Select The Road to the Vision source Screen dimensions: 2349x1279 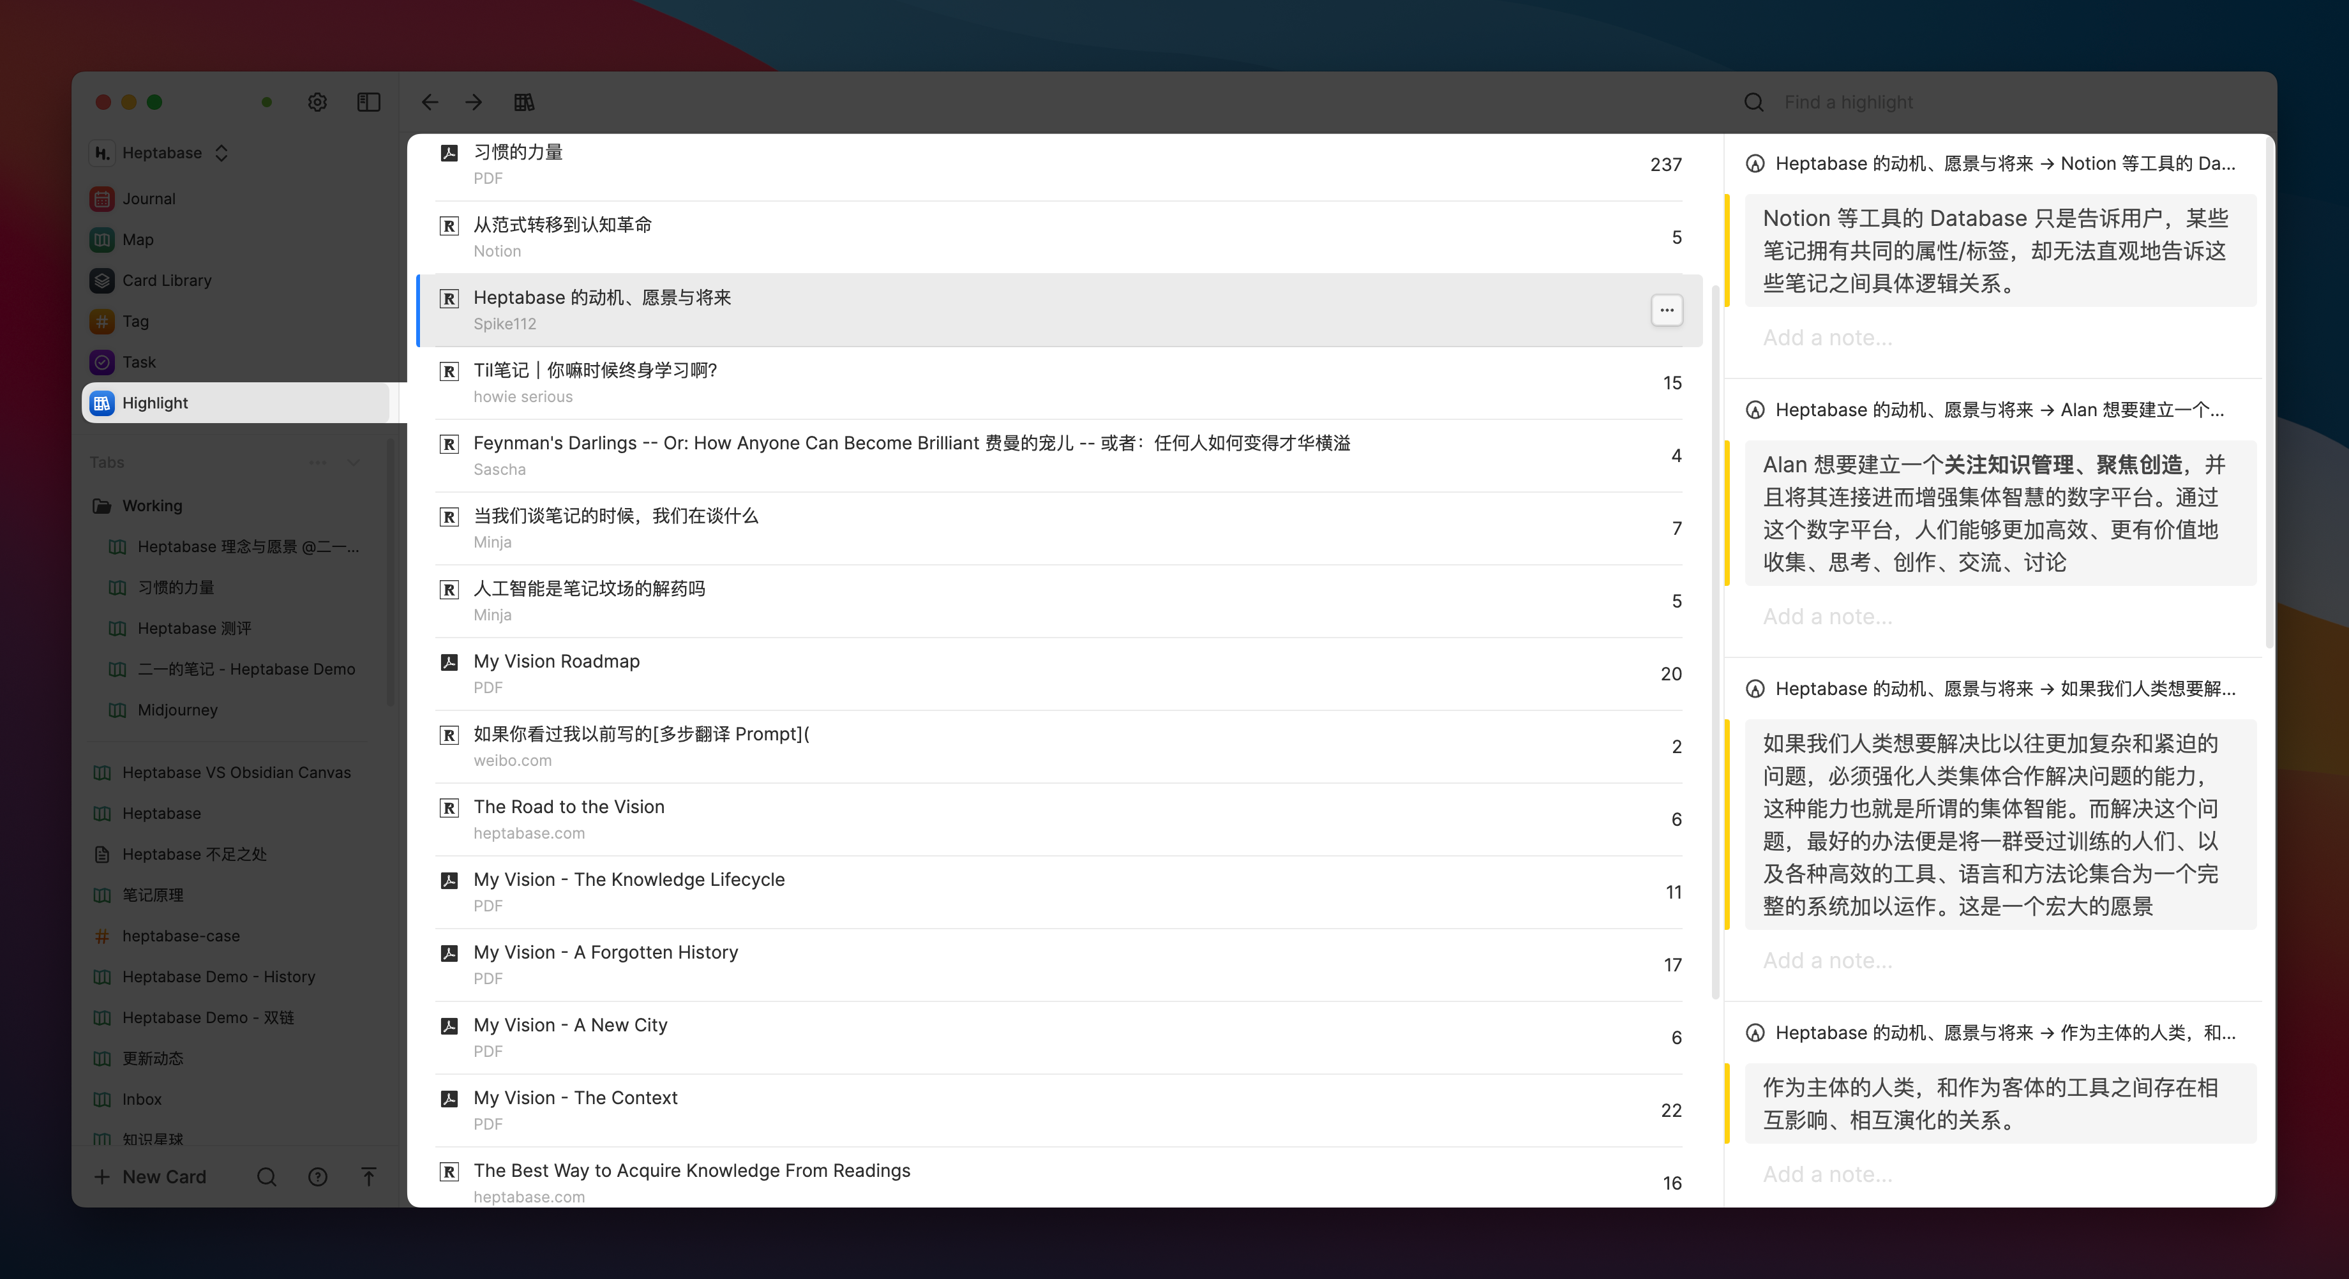[1060, 819]
